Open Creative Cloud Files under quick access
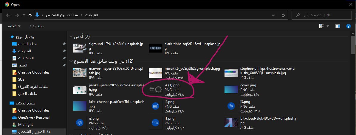This screenshot has width=356, height=135. pyautogui.click(x=31, y=72)
